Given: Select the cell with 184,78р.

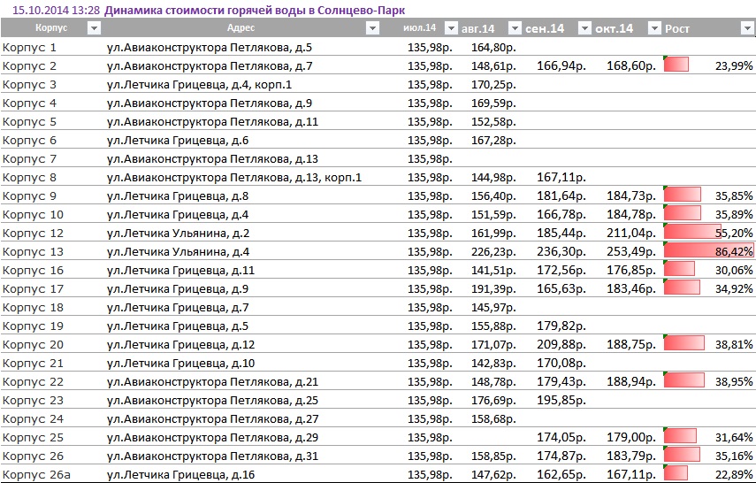Looking at the screenshot, I should click(x=631, y=214).
